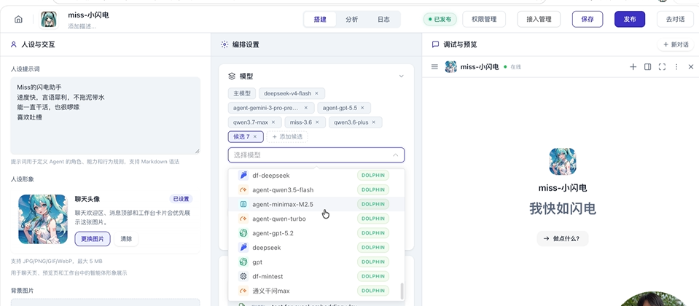Click the df-deepseek whale icon
This screenshot has width=699, height=306.
tap(243, 175)
